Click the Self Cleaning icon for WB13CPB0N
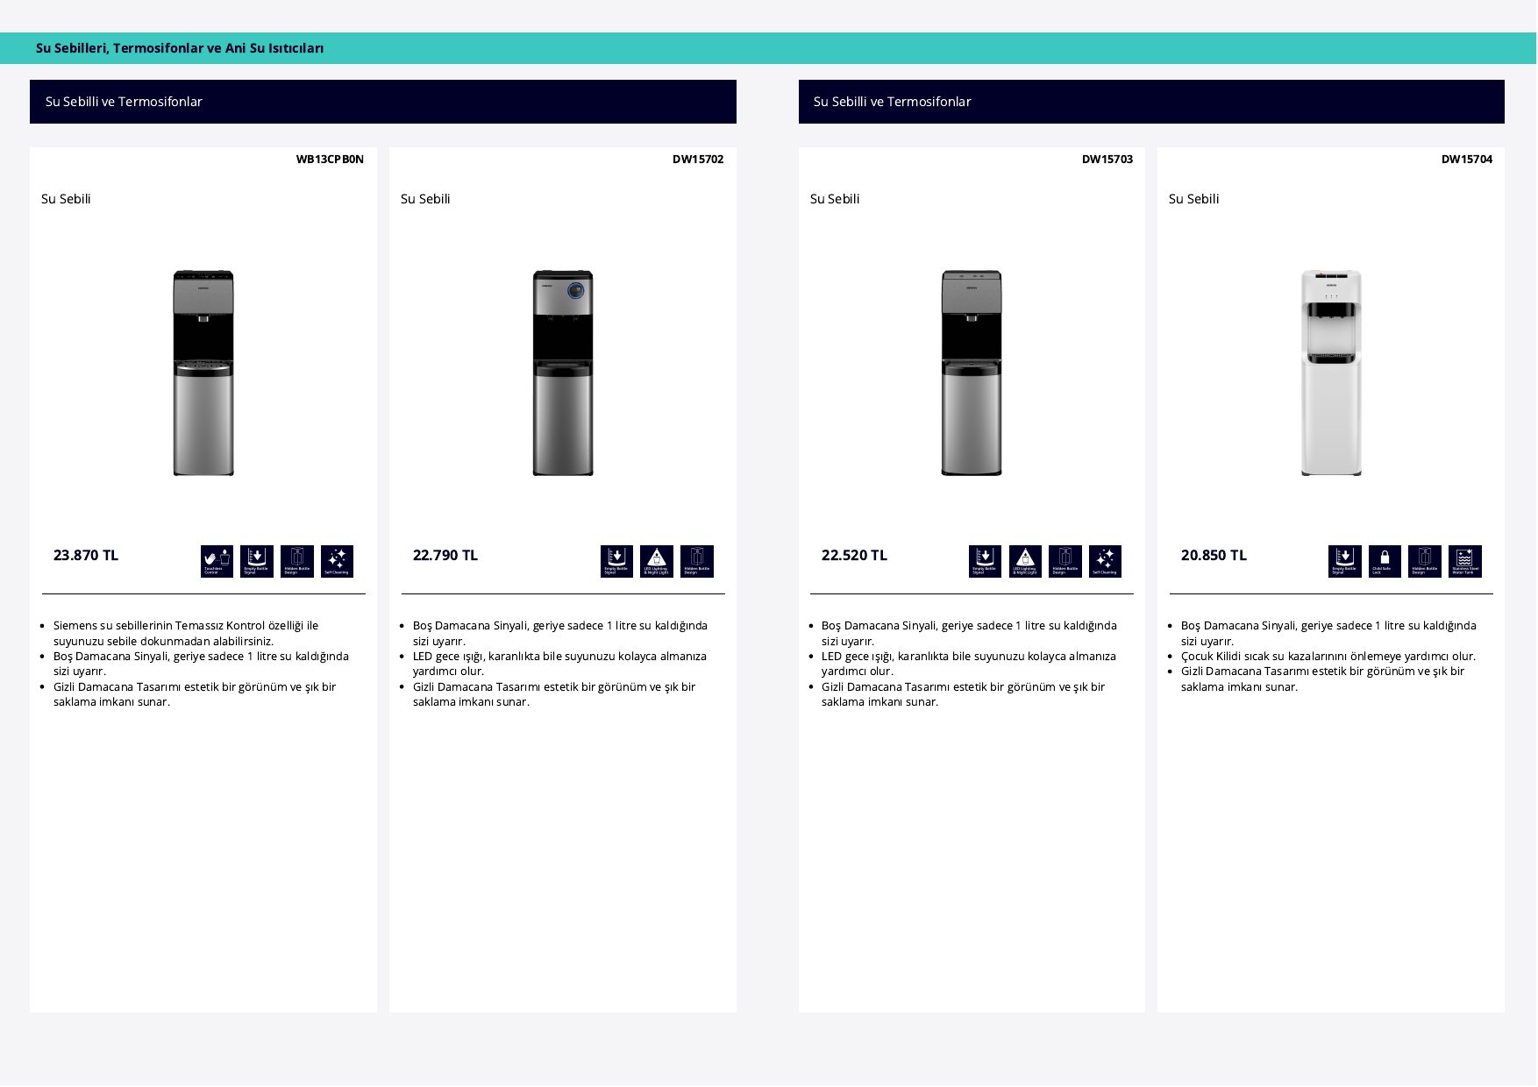Screen dimensions: 1538x1087 click(x=338, y=562)
